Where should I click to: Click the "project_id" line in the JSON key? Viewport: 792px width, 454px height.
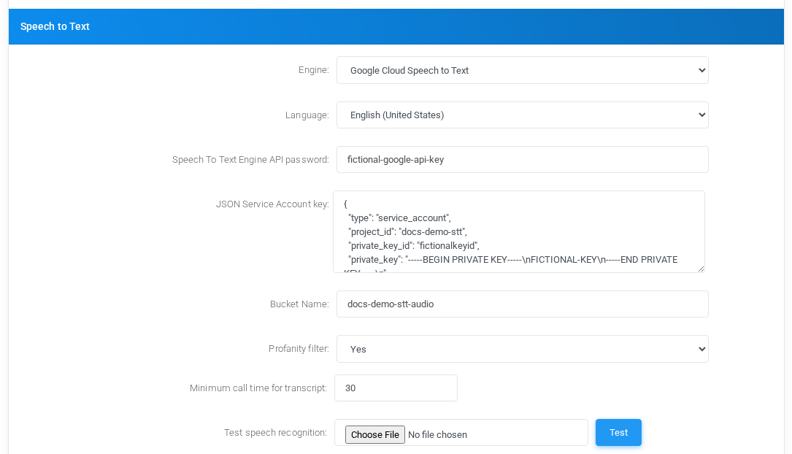tap(407, 232)
